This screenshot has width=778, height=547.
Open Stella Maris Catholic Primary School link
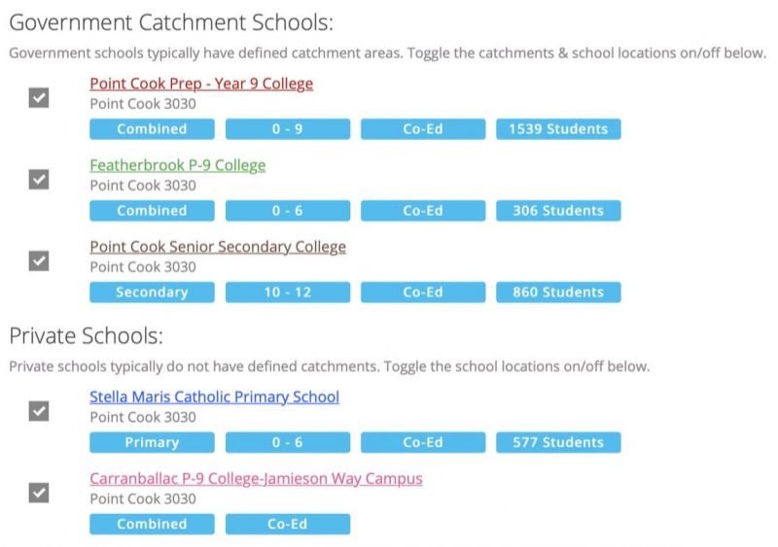[214, 396]
